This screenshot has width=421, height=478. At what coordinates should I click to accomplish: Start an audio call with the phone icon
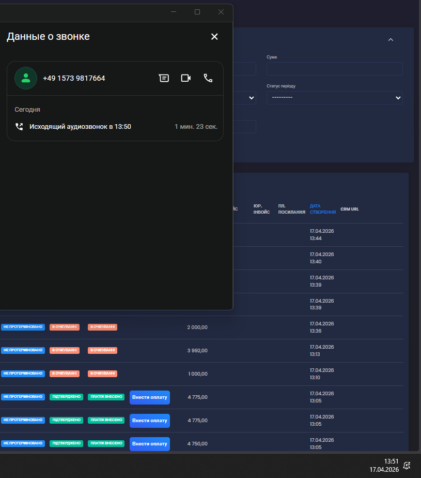[x=208, y=78]
